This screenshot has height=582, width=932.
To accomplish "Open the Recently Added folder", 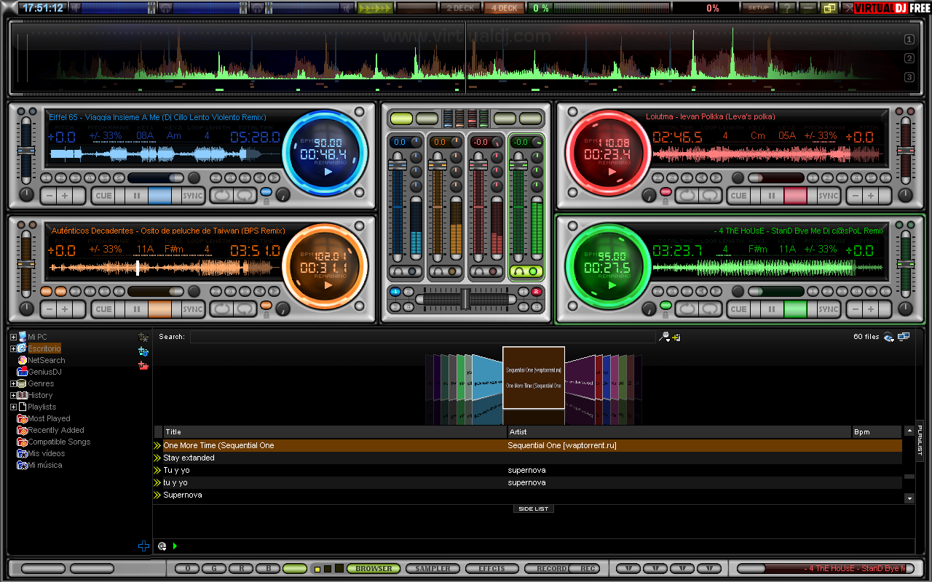I will 56,430.
